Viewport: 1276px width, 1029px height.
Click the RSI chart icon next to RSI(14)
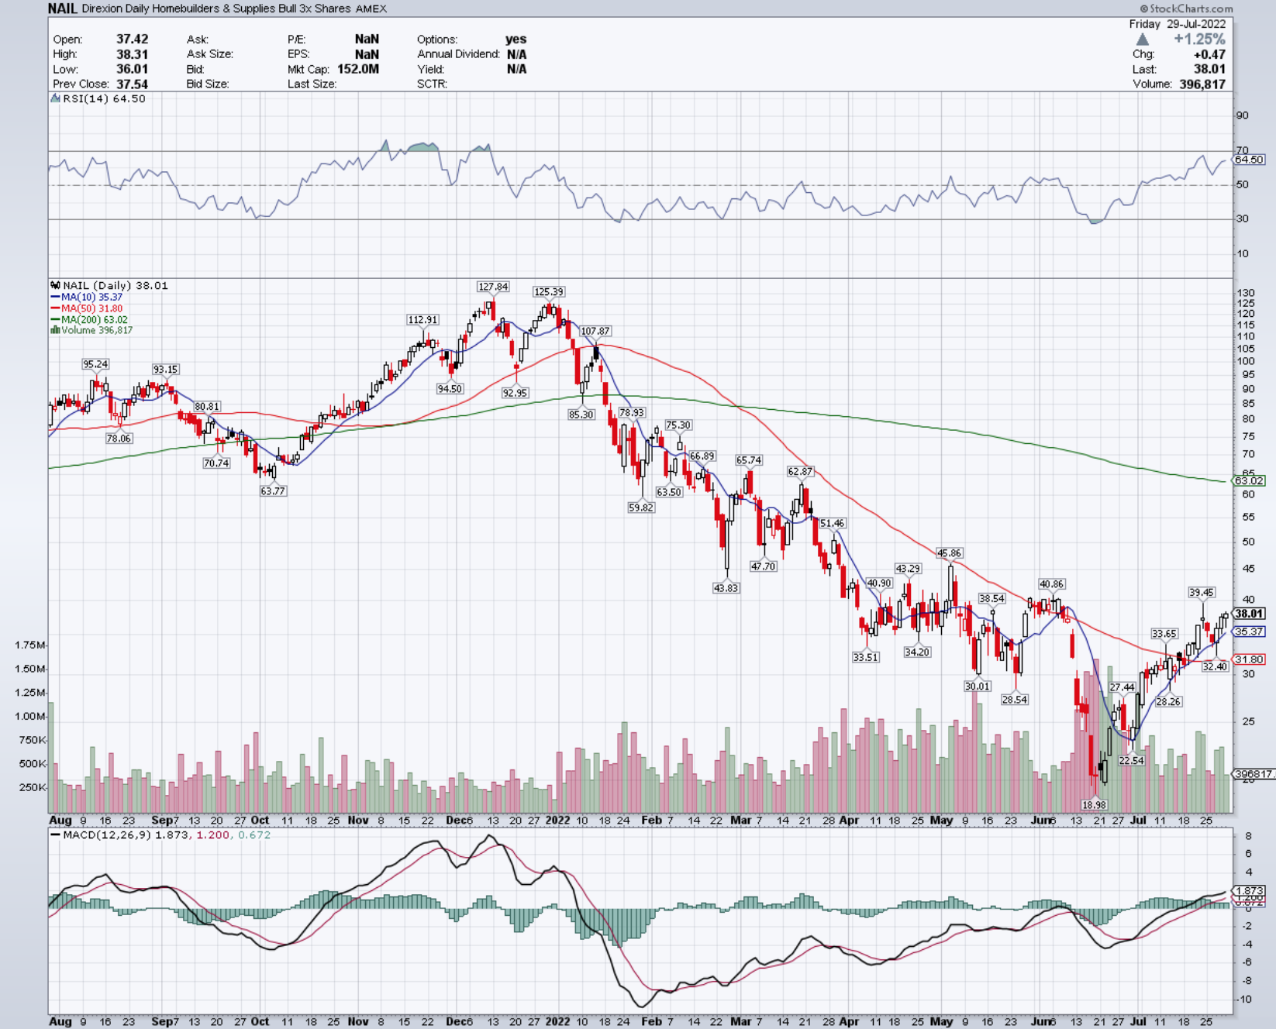pos(55,98)
